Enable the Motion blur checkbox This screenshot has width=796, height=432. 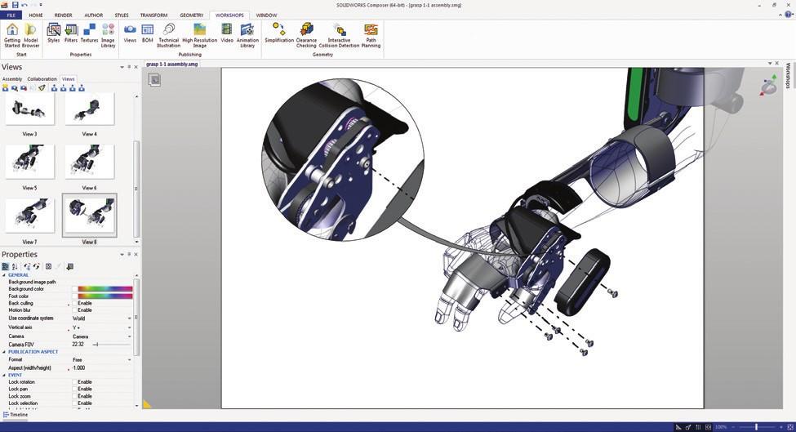[74, 310]
